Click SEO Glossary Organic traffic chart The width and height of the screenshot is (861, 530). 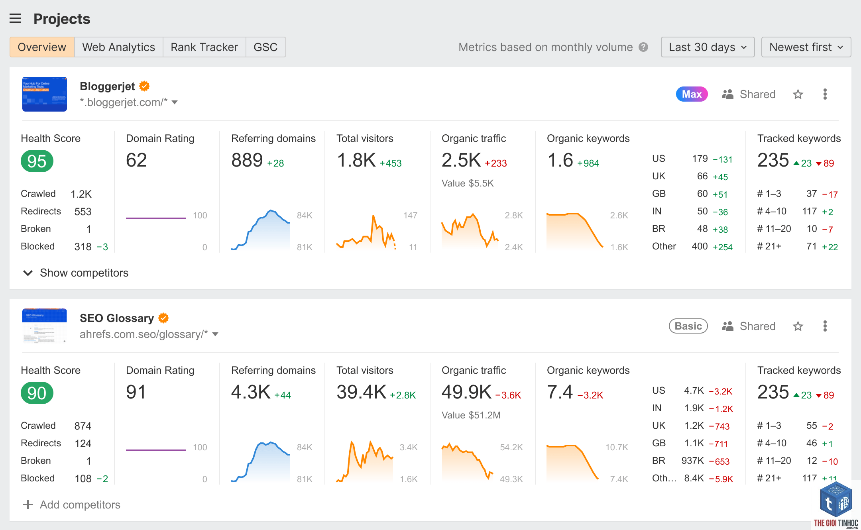point(468,461)
